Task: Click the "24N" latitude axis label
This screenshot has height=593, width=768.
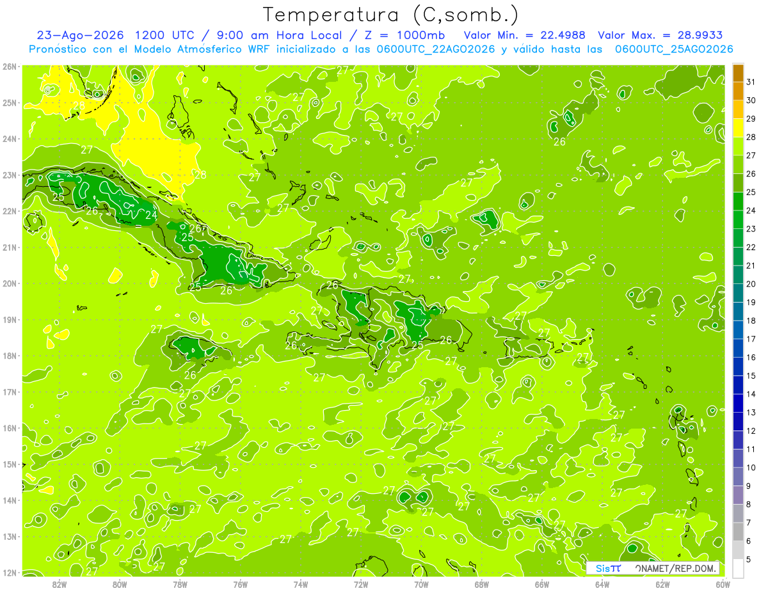Action: [10, 139]
